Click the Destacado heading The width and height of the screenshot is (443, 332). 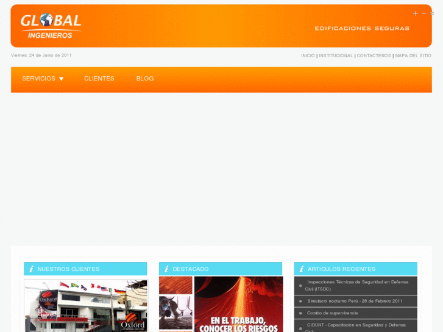point(190,269)
